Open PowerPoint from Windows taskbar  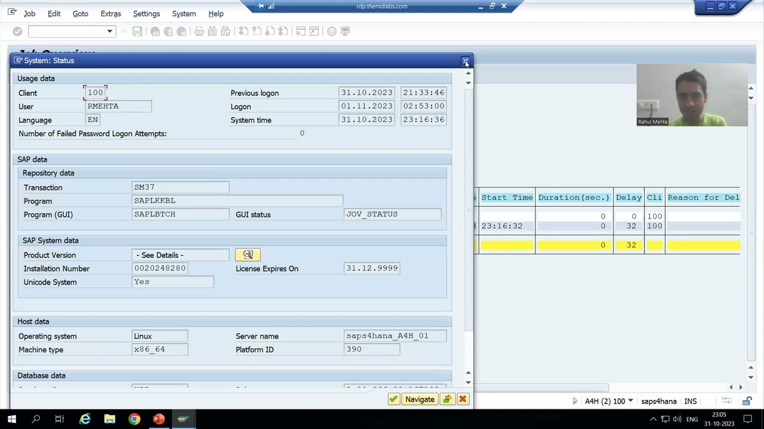tap(159, 419)
